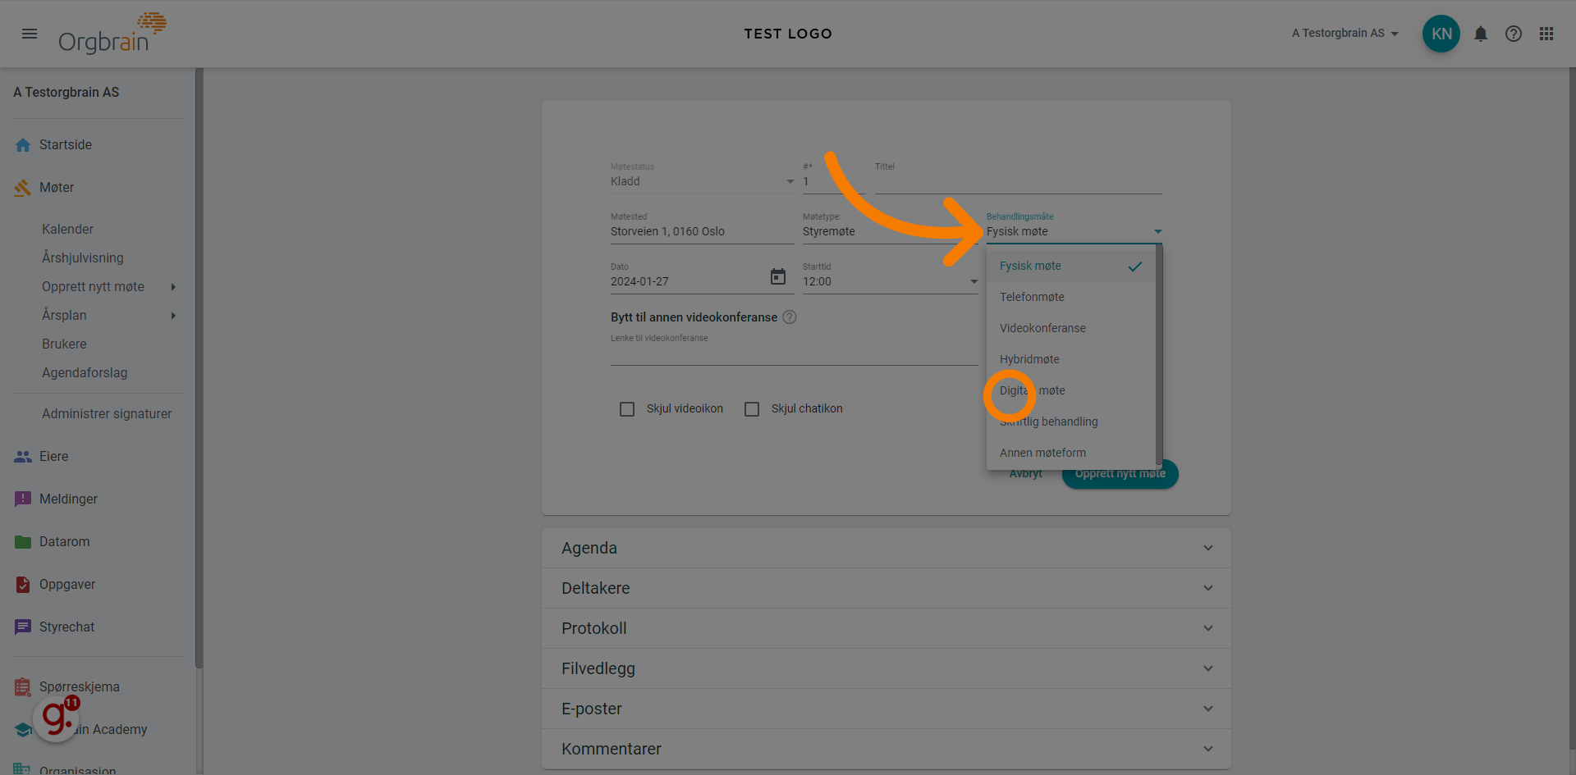Click the Opprett nytt møte button
This screenshot has height=775, width=1576.
tap(1120, 475)
